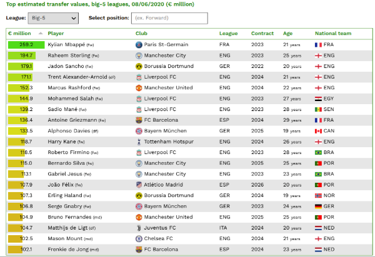375x257 pixels.
Task: Click the Paris St-Germain club crest icon
Action: pos(139,45)
